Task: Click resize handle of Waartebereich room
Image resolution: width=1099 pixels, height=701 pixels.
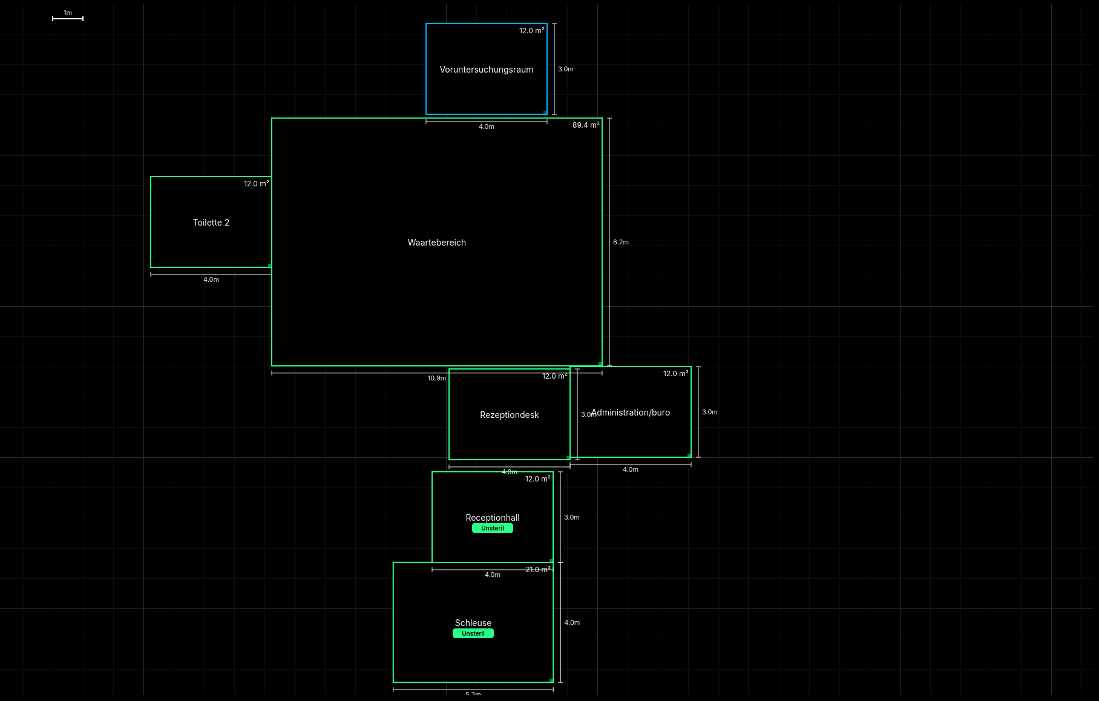Action: point(600,364)
